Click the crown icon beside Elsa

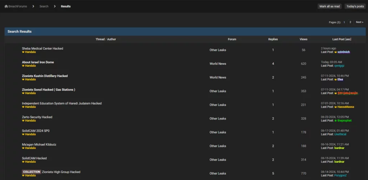pyautogui.click(x=336, y=80)
